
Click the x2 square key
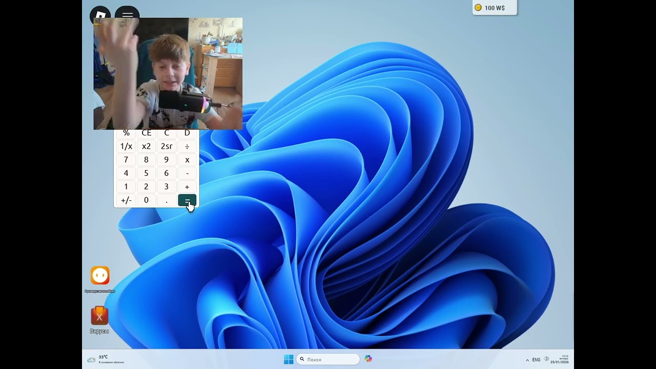[146, 146]
